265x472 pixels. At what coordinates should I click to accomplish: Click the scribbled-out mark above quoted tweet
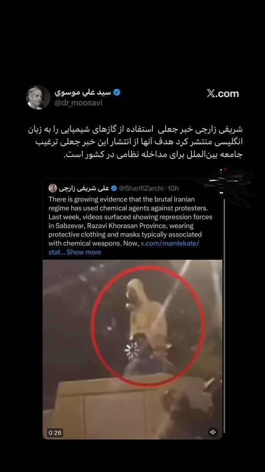click(x=225, y=182)
